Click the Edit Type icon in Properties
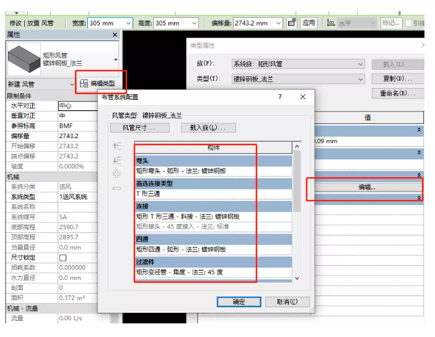The width and height of the screenshot is (435, 337). coord(84,83)
